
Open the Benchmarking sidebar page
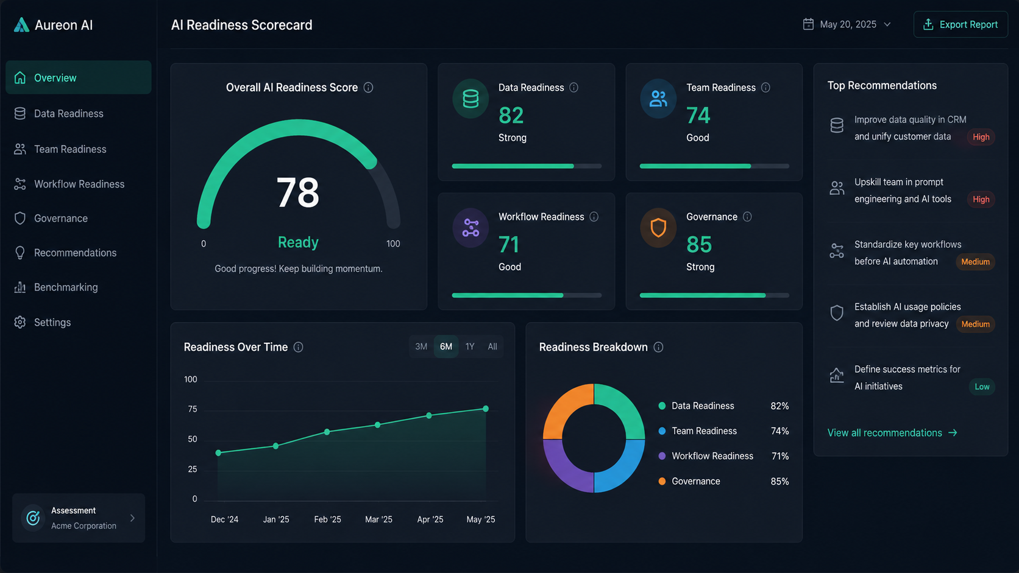pyautogui.click(x=79, y=287)
